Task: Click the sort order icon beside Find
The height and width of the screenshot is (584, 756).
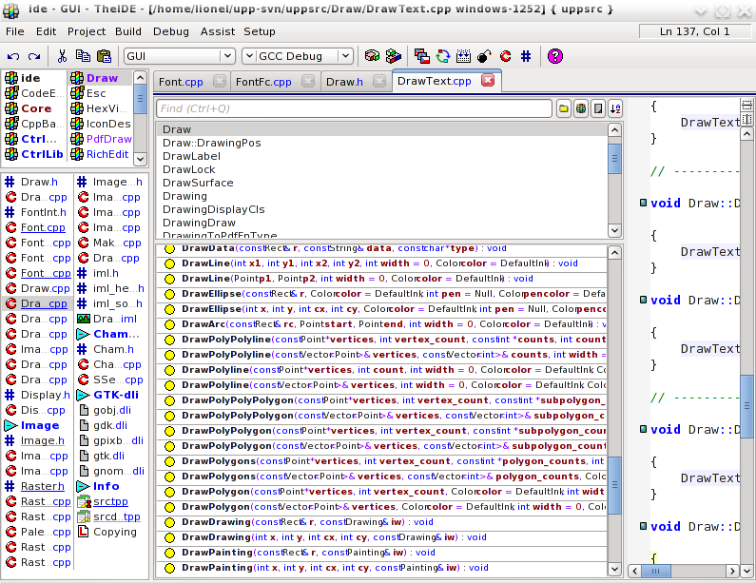Action: click(614, 108)
